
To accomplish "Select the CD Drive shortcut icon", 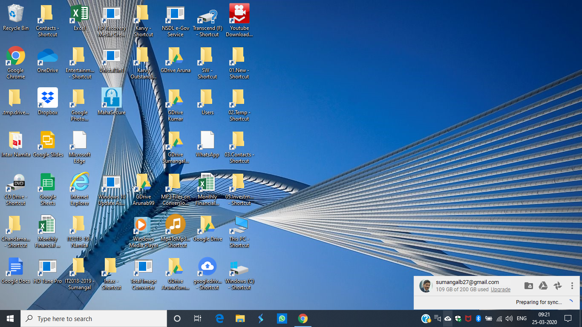I will coord(16,189).
